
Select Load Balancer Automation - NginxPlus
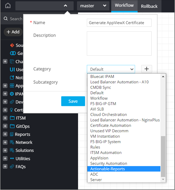click(124, 120)
